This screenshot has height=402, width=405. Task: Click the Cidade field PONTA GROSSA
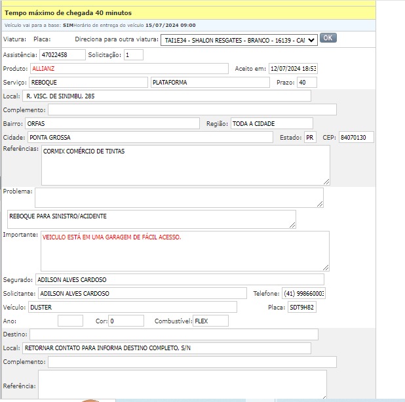(149, 137)
